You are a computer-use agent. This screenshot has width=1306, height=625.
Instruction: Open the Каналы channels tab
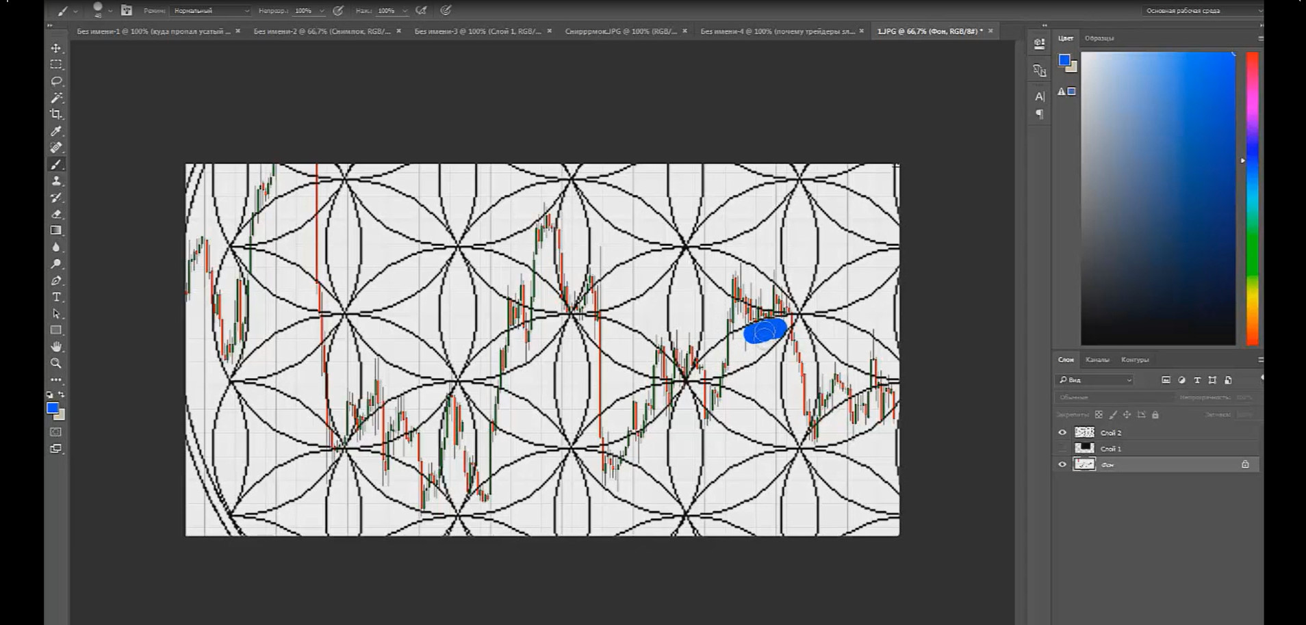click(x=1097, y=360)
